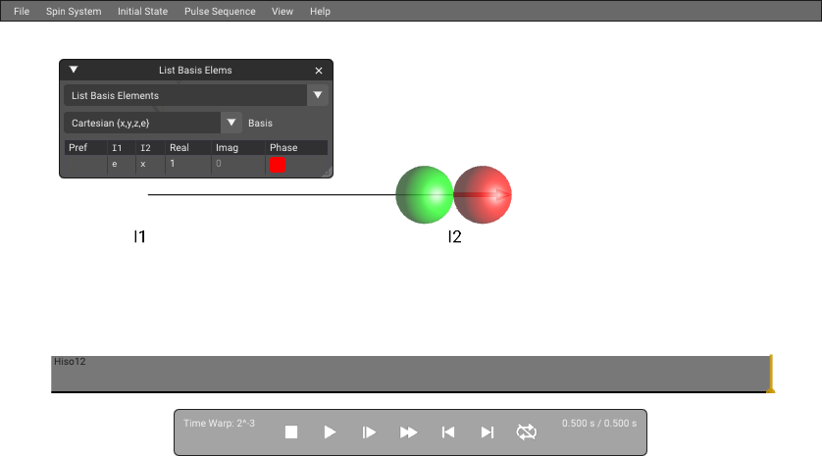
Task: Click the red Phase color swatch
Action: click(x=278, y=165)
